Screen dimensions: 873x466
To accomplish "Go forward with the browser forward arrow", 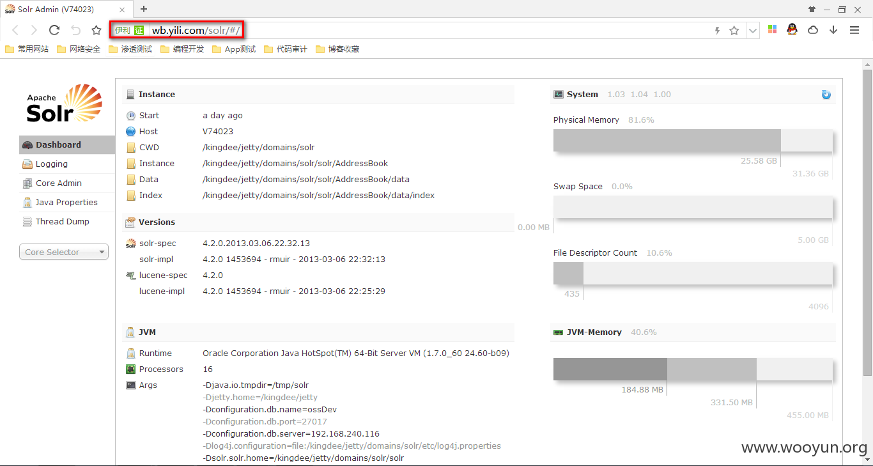I will point(34,30).
